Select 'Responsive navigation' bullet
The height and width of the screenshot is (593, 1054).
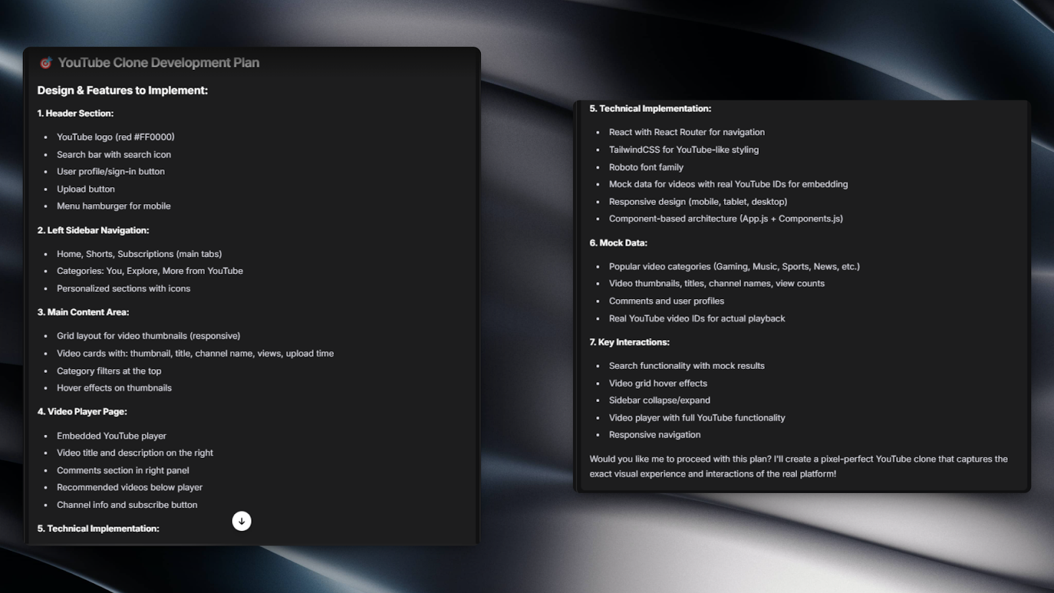point(655,435)
